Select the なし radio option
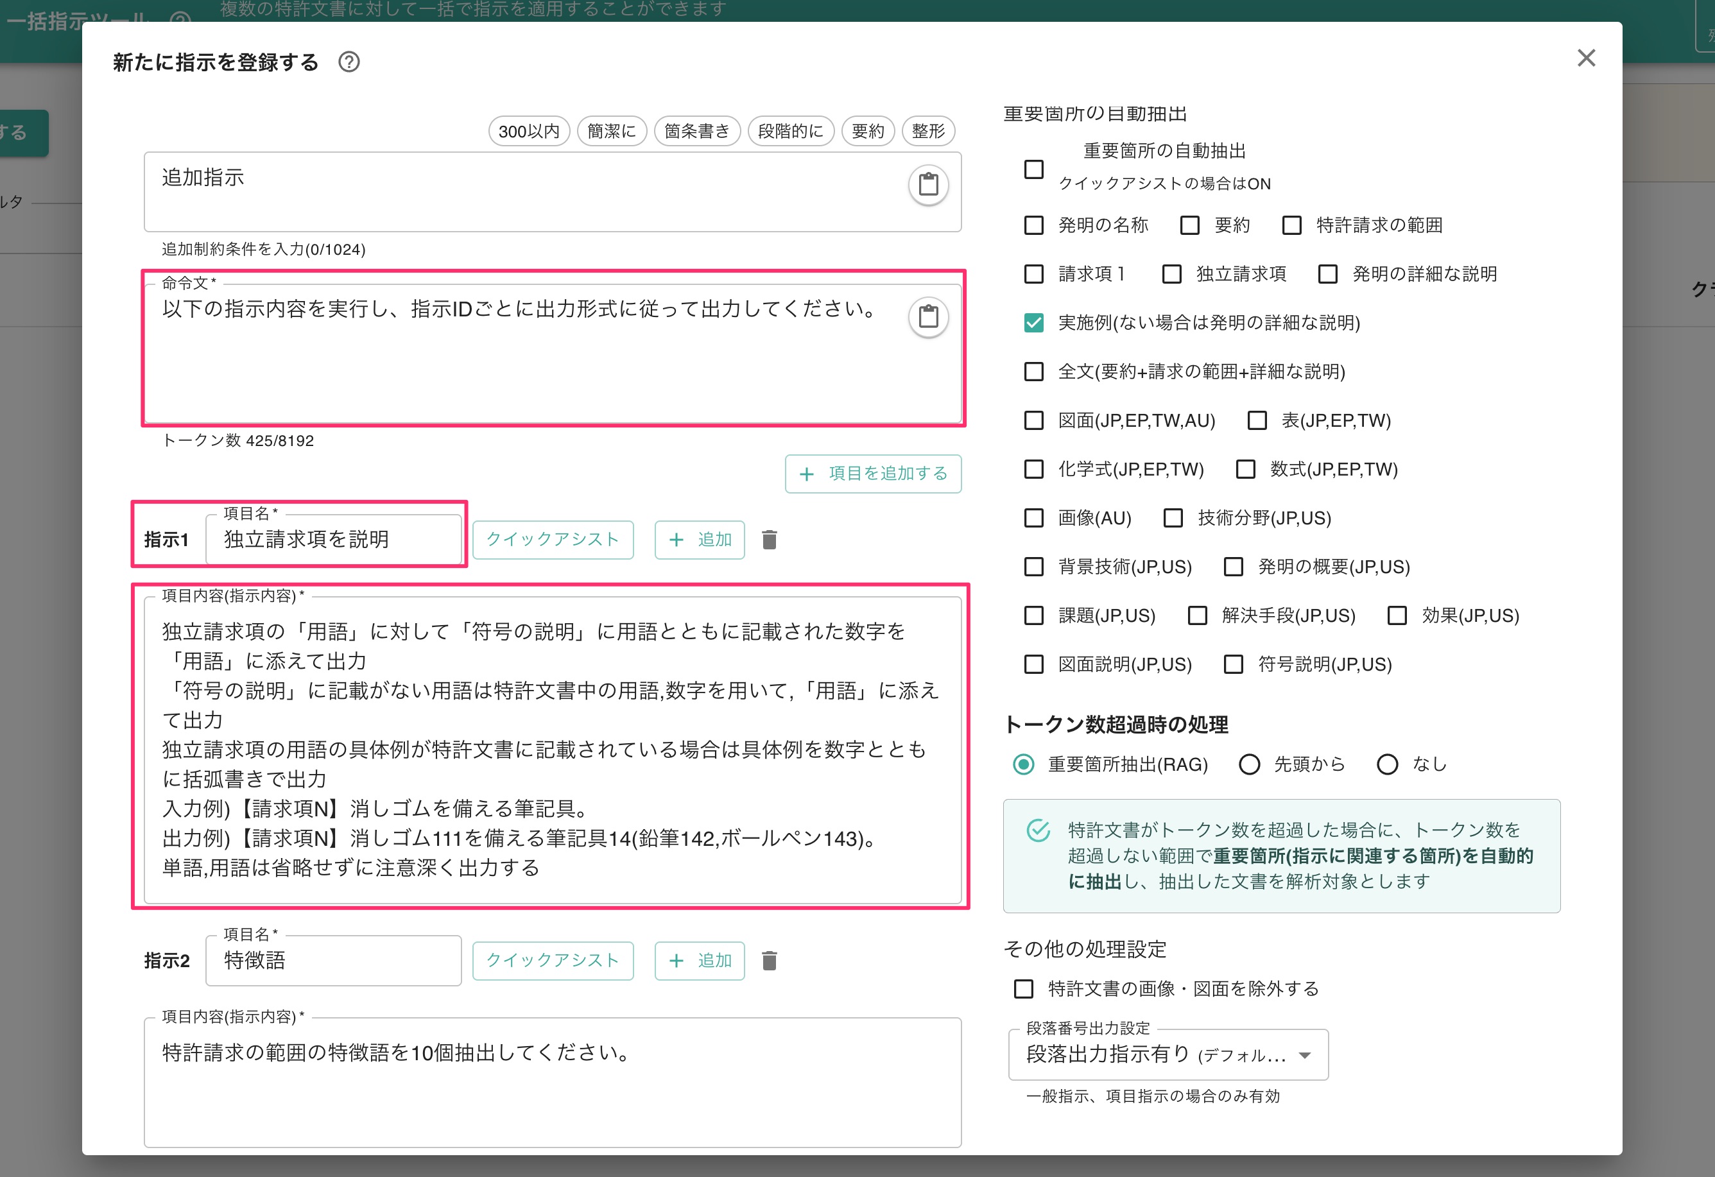This screenshot has height=1177, width=1715. pyautogui.click(x=1388, y=764)
